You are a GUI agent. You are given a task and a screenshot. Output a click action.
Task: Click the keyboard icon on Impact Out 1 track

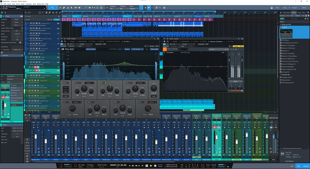coord(58,23)
